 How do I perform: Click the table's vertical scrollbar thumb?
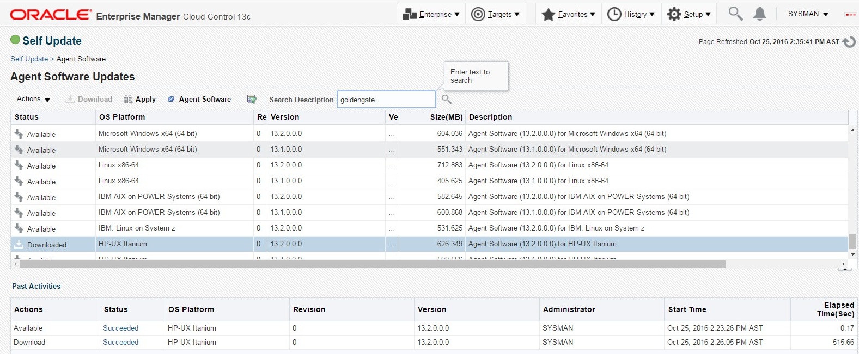click(x=852, y=241)
